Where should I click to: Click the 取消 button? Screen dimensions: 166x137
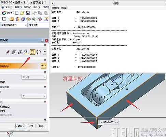[x=41, y=126]
